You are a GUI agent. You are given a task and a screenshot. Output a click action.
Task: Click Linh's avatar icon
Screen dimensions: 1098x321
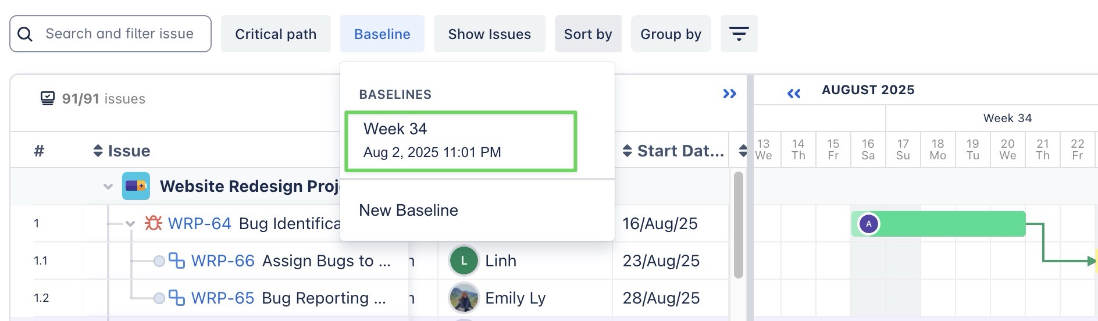pyautogui.click(x=464, y=261)
